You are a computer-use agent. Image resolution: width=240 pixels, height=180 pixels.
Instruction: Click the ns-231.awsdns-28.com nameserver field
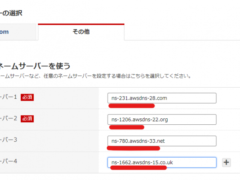162,98
